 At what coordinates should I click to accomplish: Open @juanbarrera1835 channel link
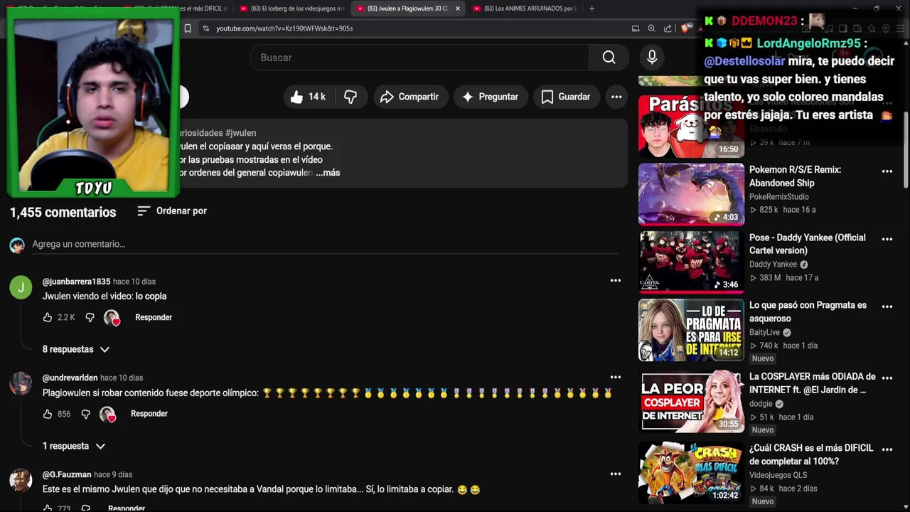coord(76,282)
